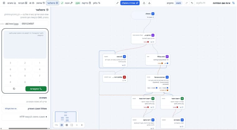
Task: Tap keypad digit 4
Action: [x=40, y=69]
